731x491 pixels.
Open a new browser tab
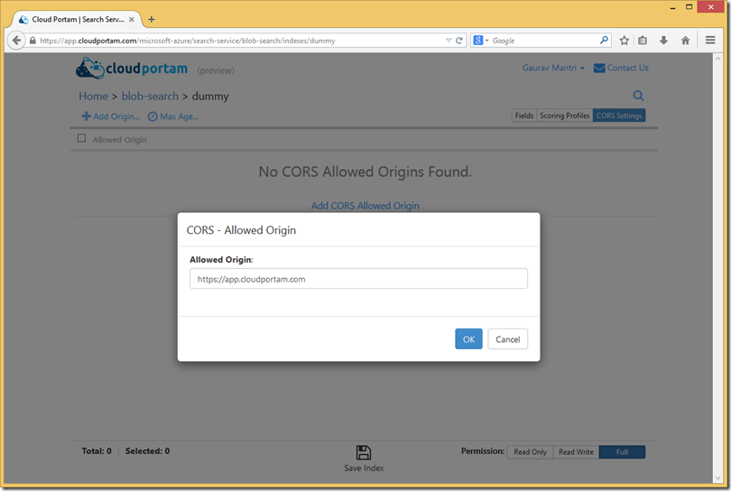tap(152, 20)
